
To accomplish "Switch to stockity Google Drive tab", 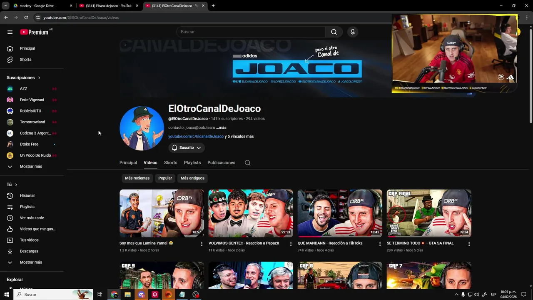I will click(42, 6).
